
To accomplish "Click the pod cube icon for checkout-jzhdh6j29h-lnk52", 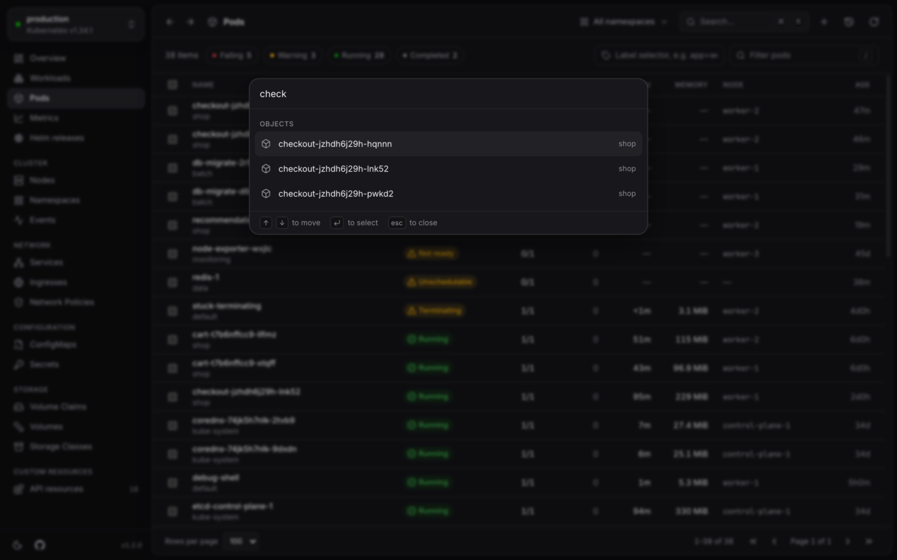I will 266,169.
